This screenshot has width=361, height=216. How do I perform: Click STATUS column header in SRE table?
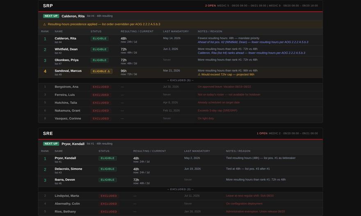(x=104, y=151)
